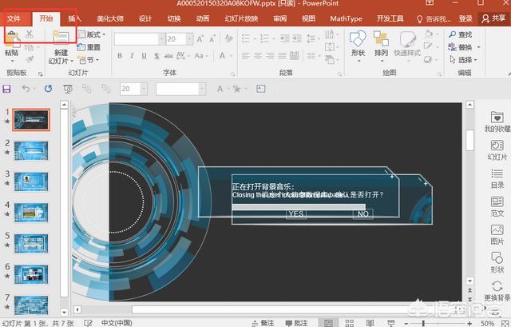The width and height of the screenshot is (511, 327).
Task: Open the 视图 (View) ribbon tab
Action: click(308, 18)
